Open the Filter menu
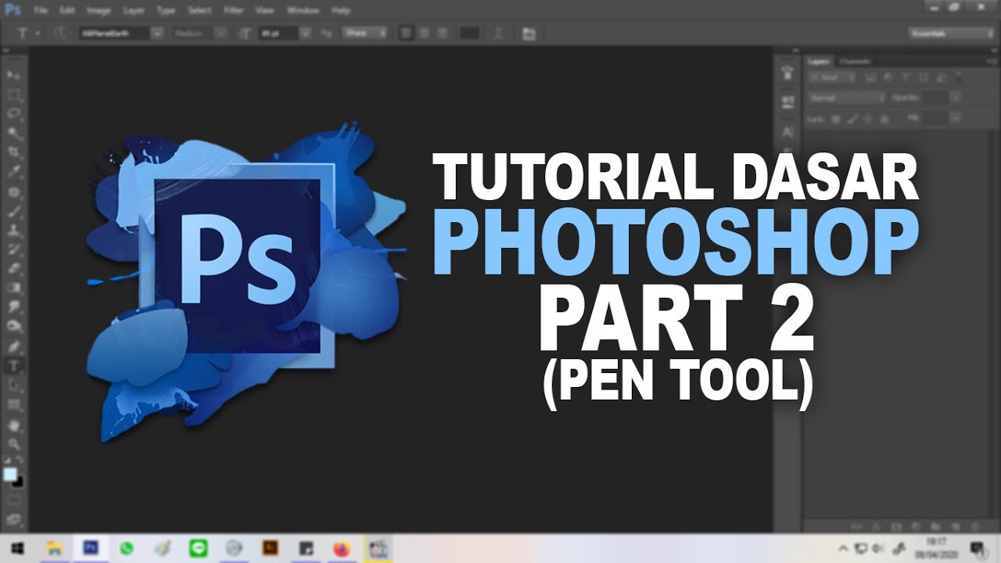The width and height of the screenshot is (1001, 563). pyautogui.click(x=233, y=11)
